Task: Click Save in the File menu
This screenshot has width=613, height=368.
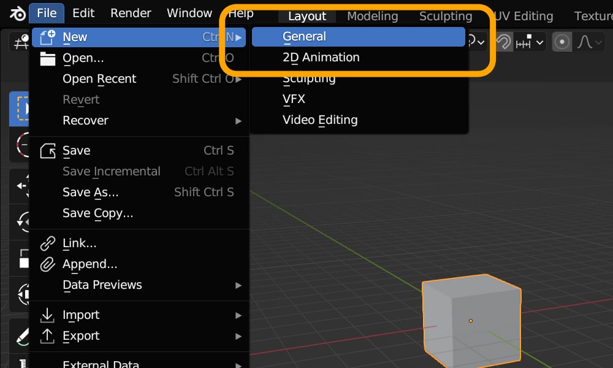Action: tap(139, 150)
